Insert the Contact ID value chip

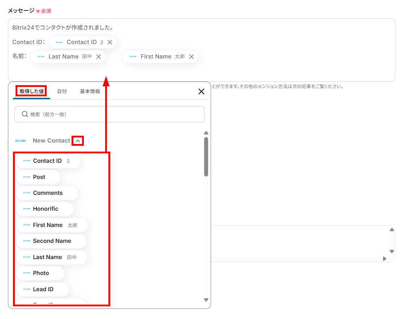(49, 161)
